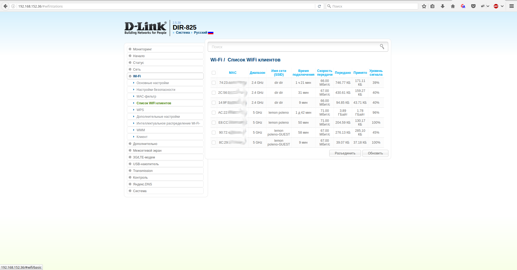Open the Русский language dropdown
The height and width of the screenshot is (270, 517).
(x=200, y=33)
